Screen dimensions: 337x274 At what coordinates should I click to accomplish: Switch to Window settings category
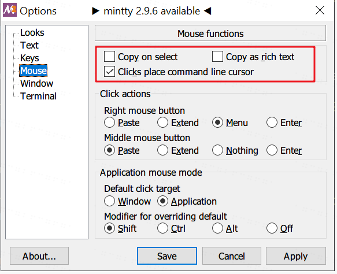[x=37, y=83]
